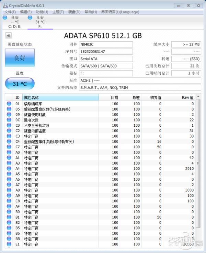Image resolution: width=206 pixels, height=253 pixels.
Task: Click the power-on hours field 2 小时
Action: click(186, 73)
